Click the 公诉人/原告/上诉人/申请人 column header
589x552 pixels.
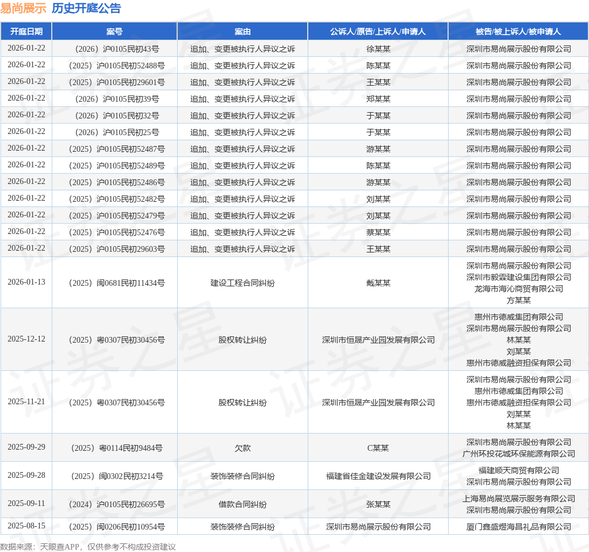378,32
